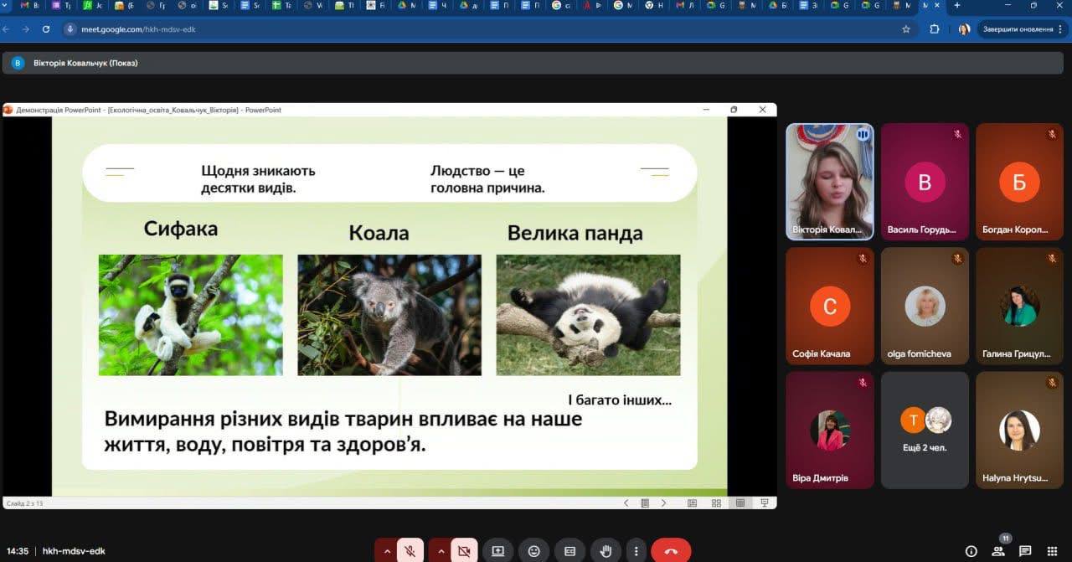This screenshot has height=562, width=1072.
Task: Raise hand in the meeting
Action: [606, 551]
